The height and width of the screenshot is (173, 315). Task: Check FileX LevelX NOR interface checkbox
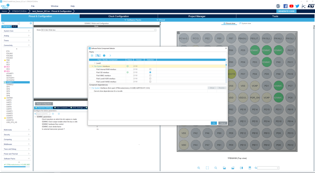click(x=150, y=78)
